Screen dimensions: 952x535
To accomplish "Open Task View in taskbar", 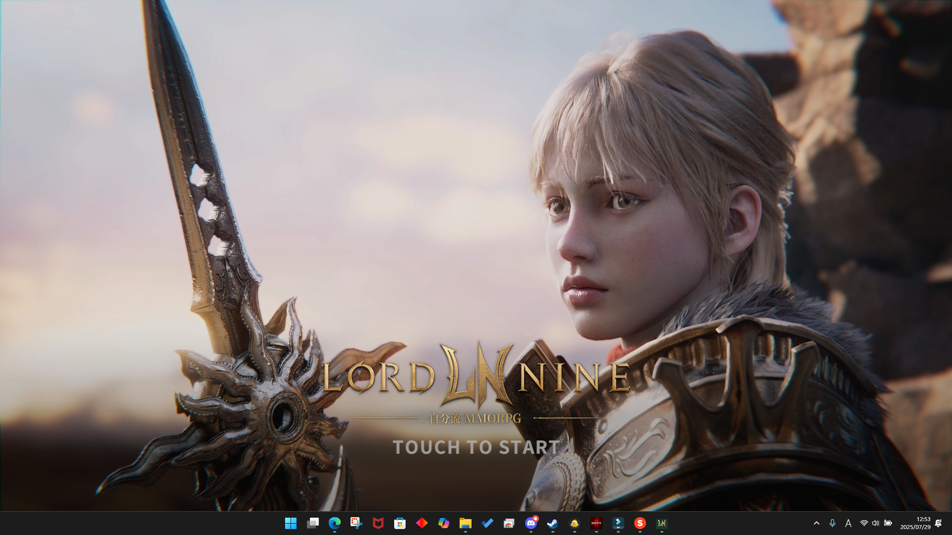I will point(312,523).
